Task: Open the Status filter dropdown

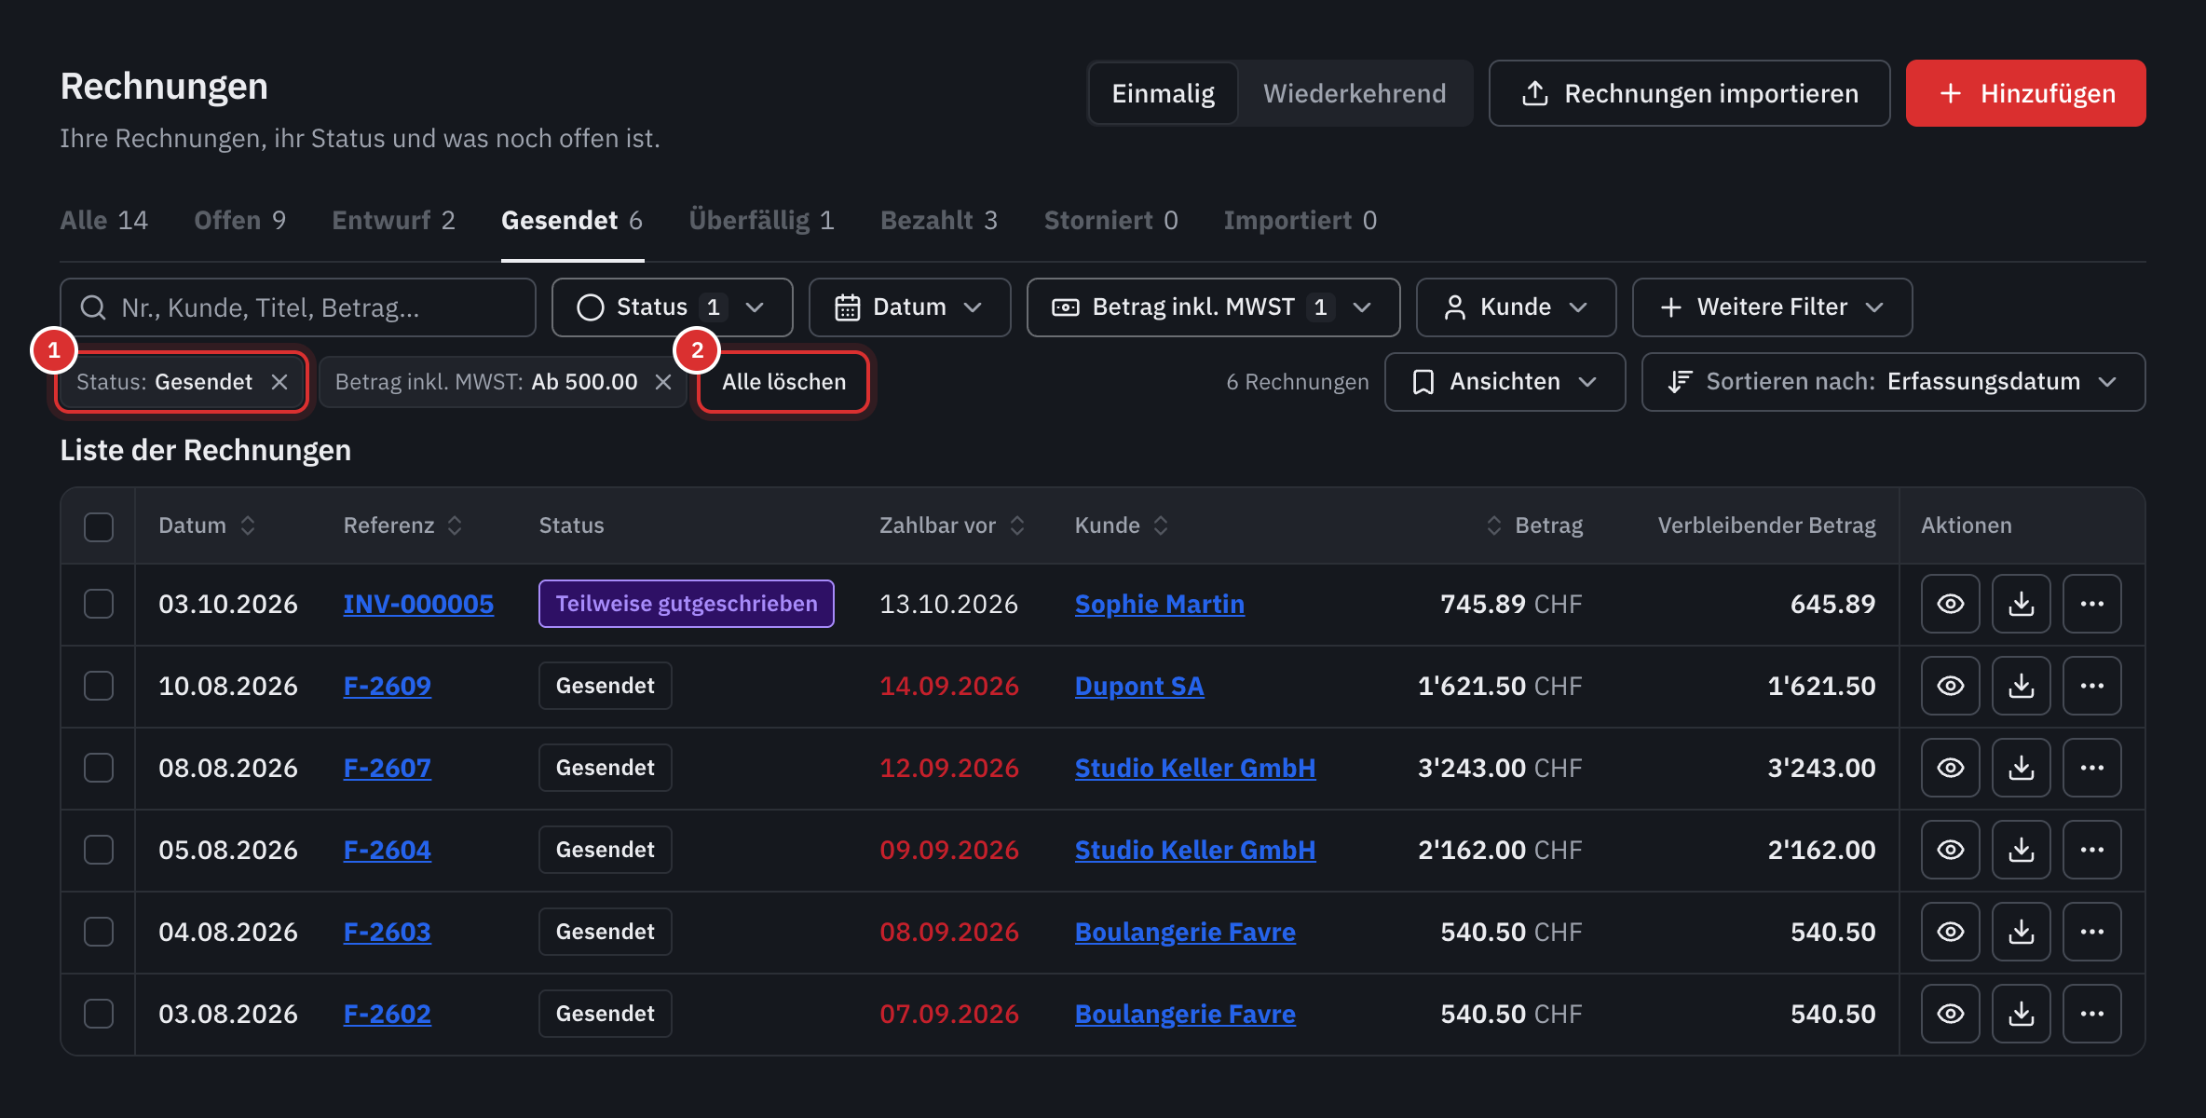Action: [x=672, y=307]
